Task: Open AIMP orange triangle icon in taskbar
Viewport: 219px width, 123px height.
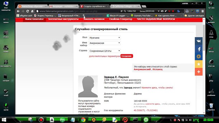Action: tap(94, 120)
